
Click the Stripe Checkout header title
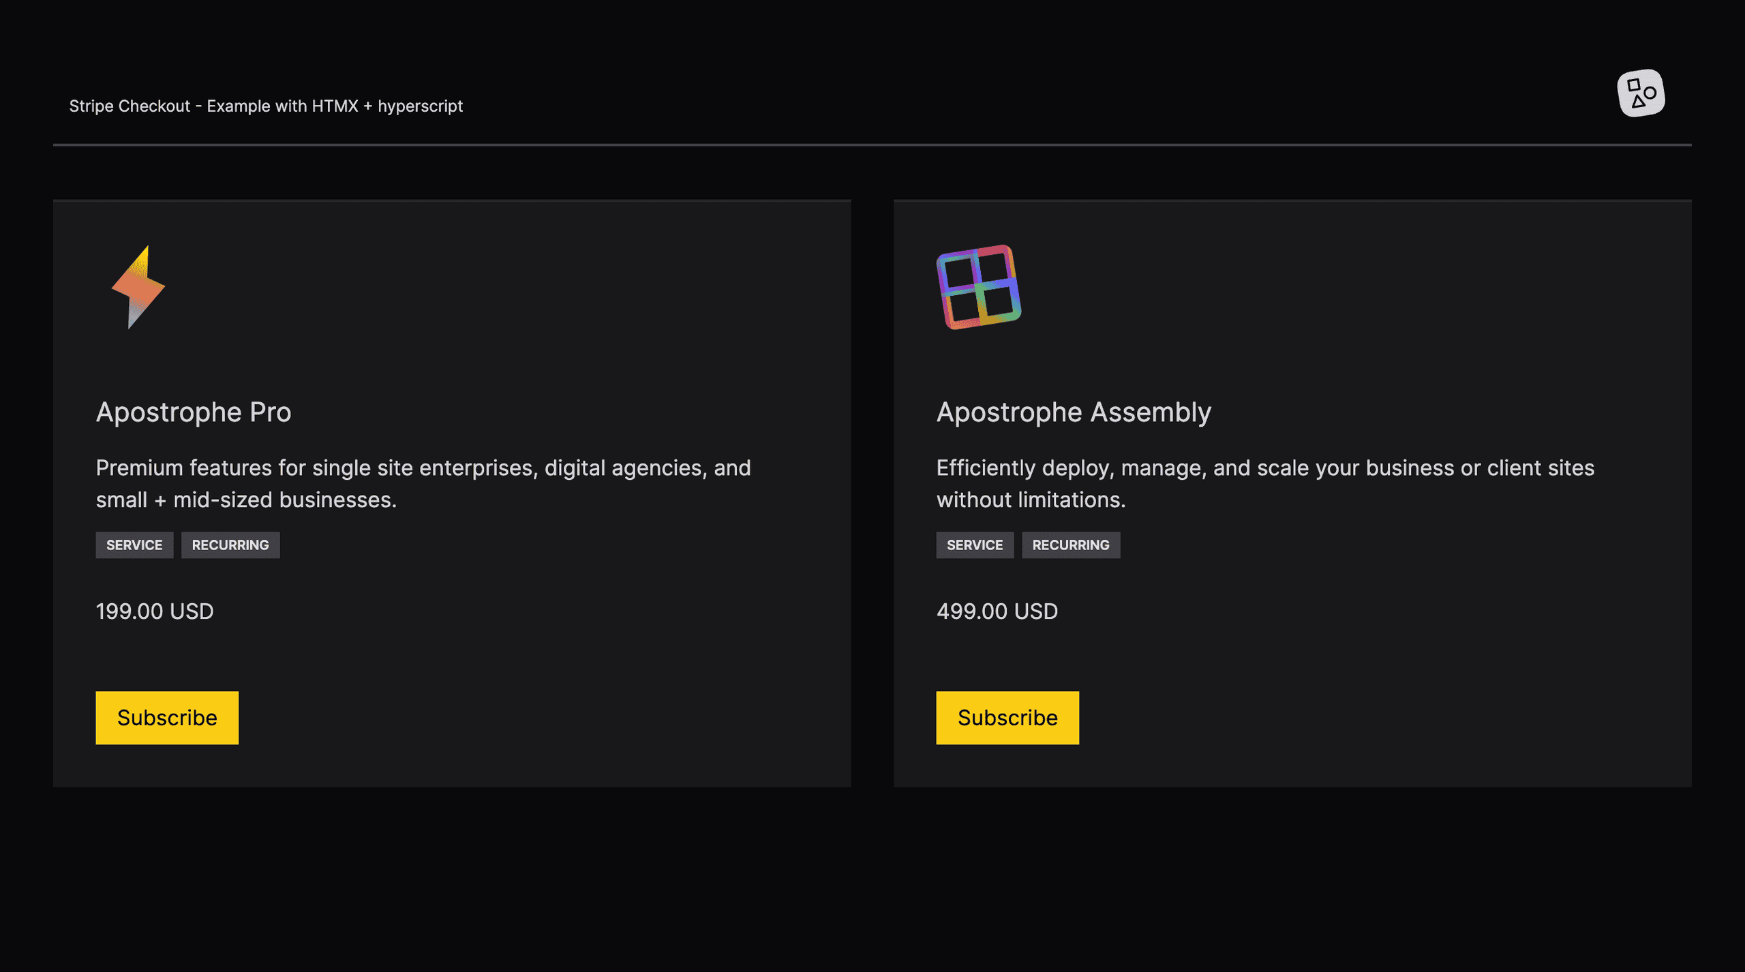point(266,106)
